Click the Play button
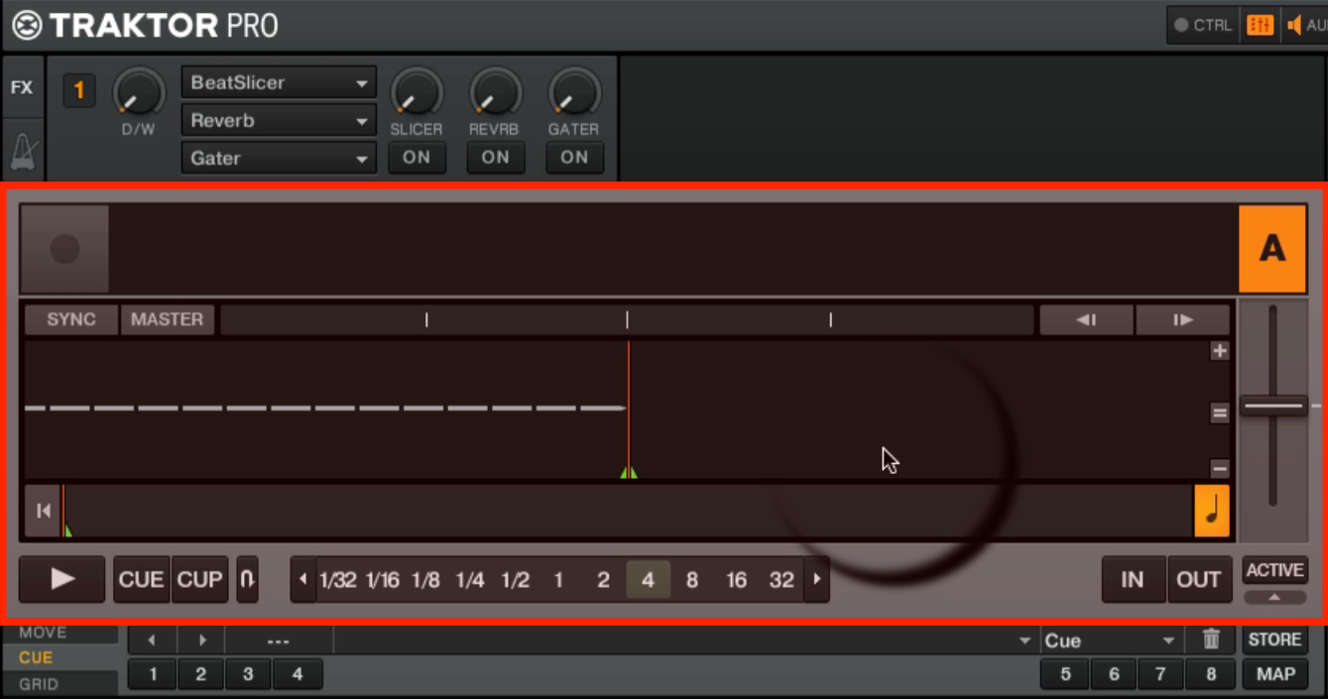 click(62, 579)
